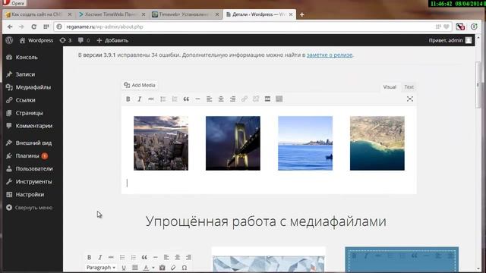486x273 pixels.
Task: Click the blockquote icon in the upper editor toolbar
Action: (x=186, y=99)
